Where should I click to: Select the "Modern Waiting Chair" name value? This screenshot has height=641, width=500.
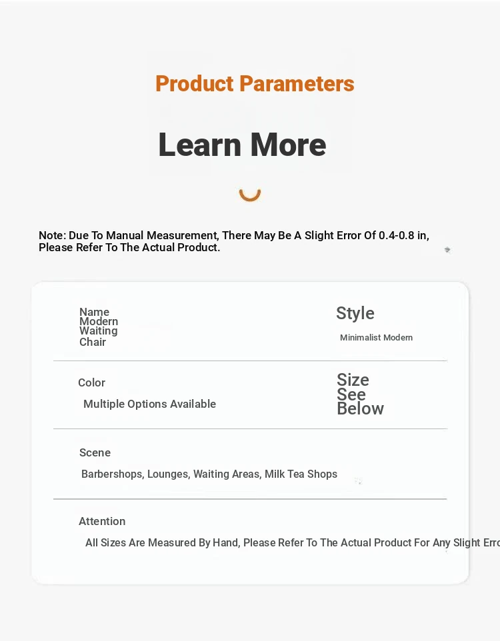pyautogui.click(x=98, y=331)
